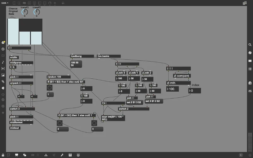This screenshot has width=253, height=158.
Task: Open the zoom level 136% dropdown
Action: tap(5, 3)
